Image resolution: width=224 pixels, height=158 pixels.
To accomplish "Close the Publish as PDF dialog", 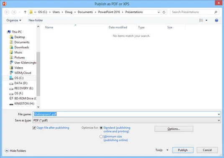I will pos(219,3).
